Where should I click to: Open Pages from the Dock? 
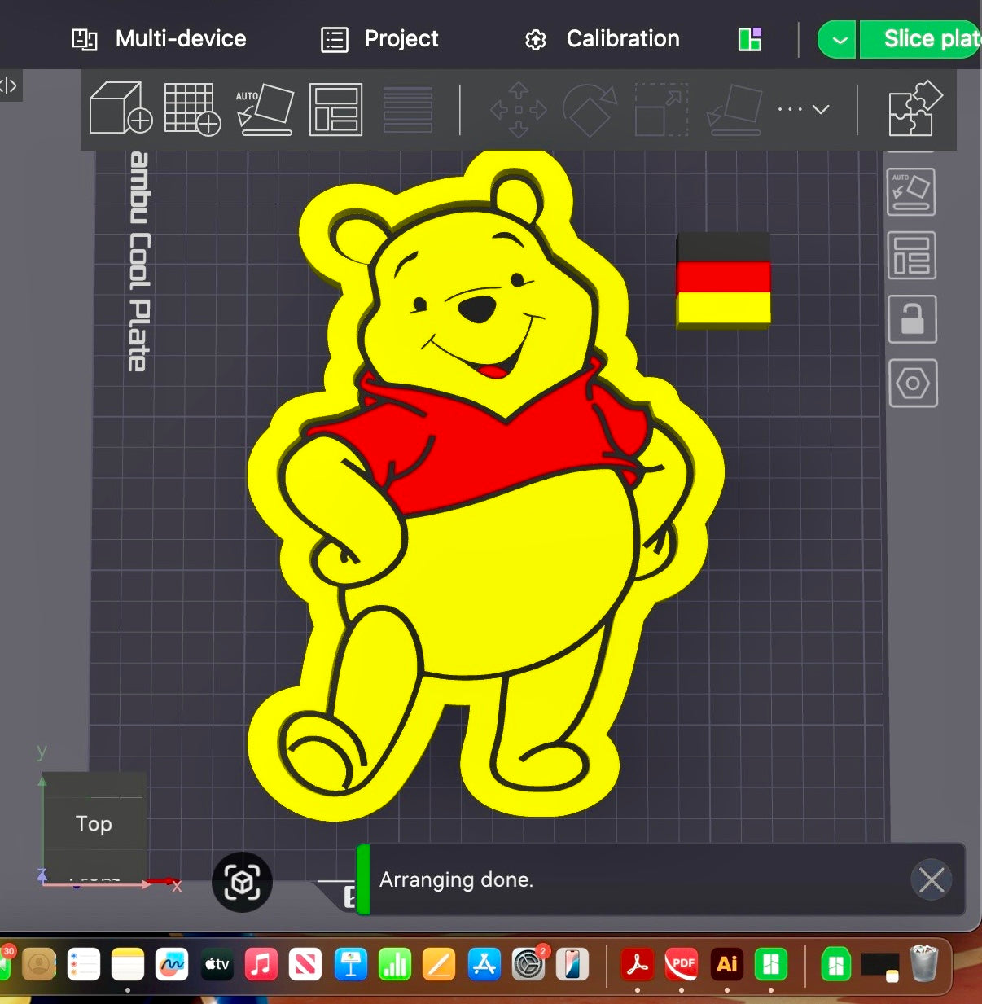439,965
